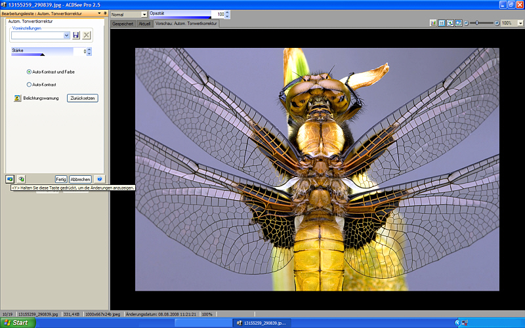This screenshot has width=525, height=328.
Task: Show the histogram using the toolbar icon
Action: pos(433,23)
